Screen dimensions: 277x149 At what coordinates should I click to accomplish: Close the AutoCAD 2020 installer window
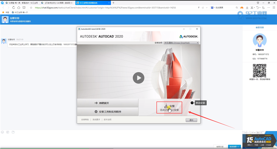pos(197,29)
